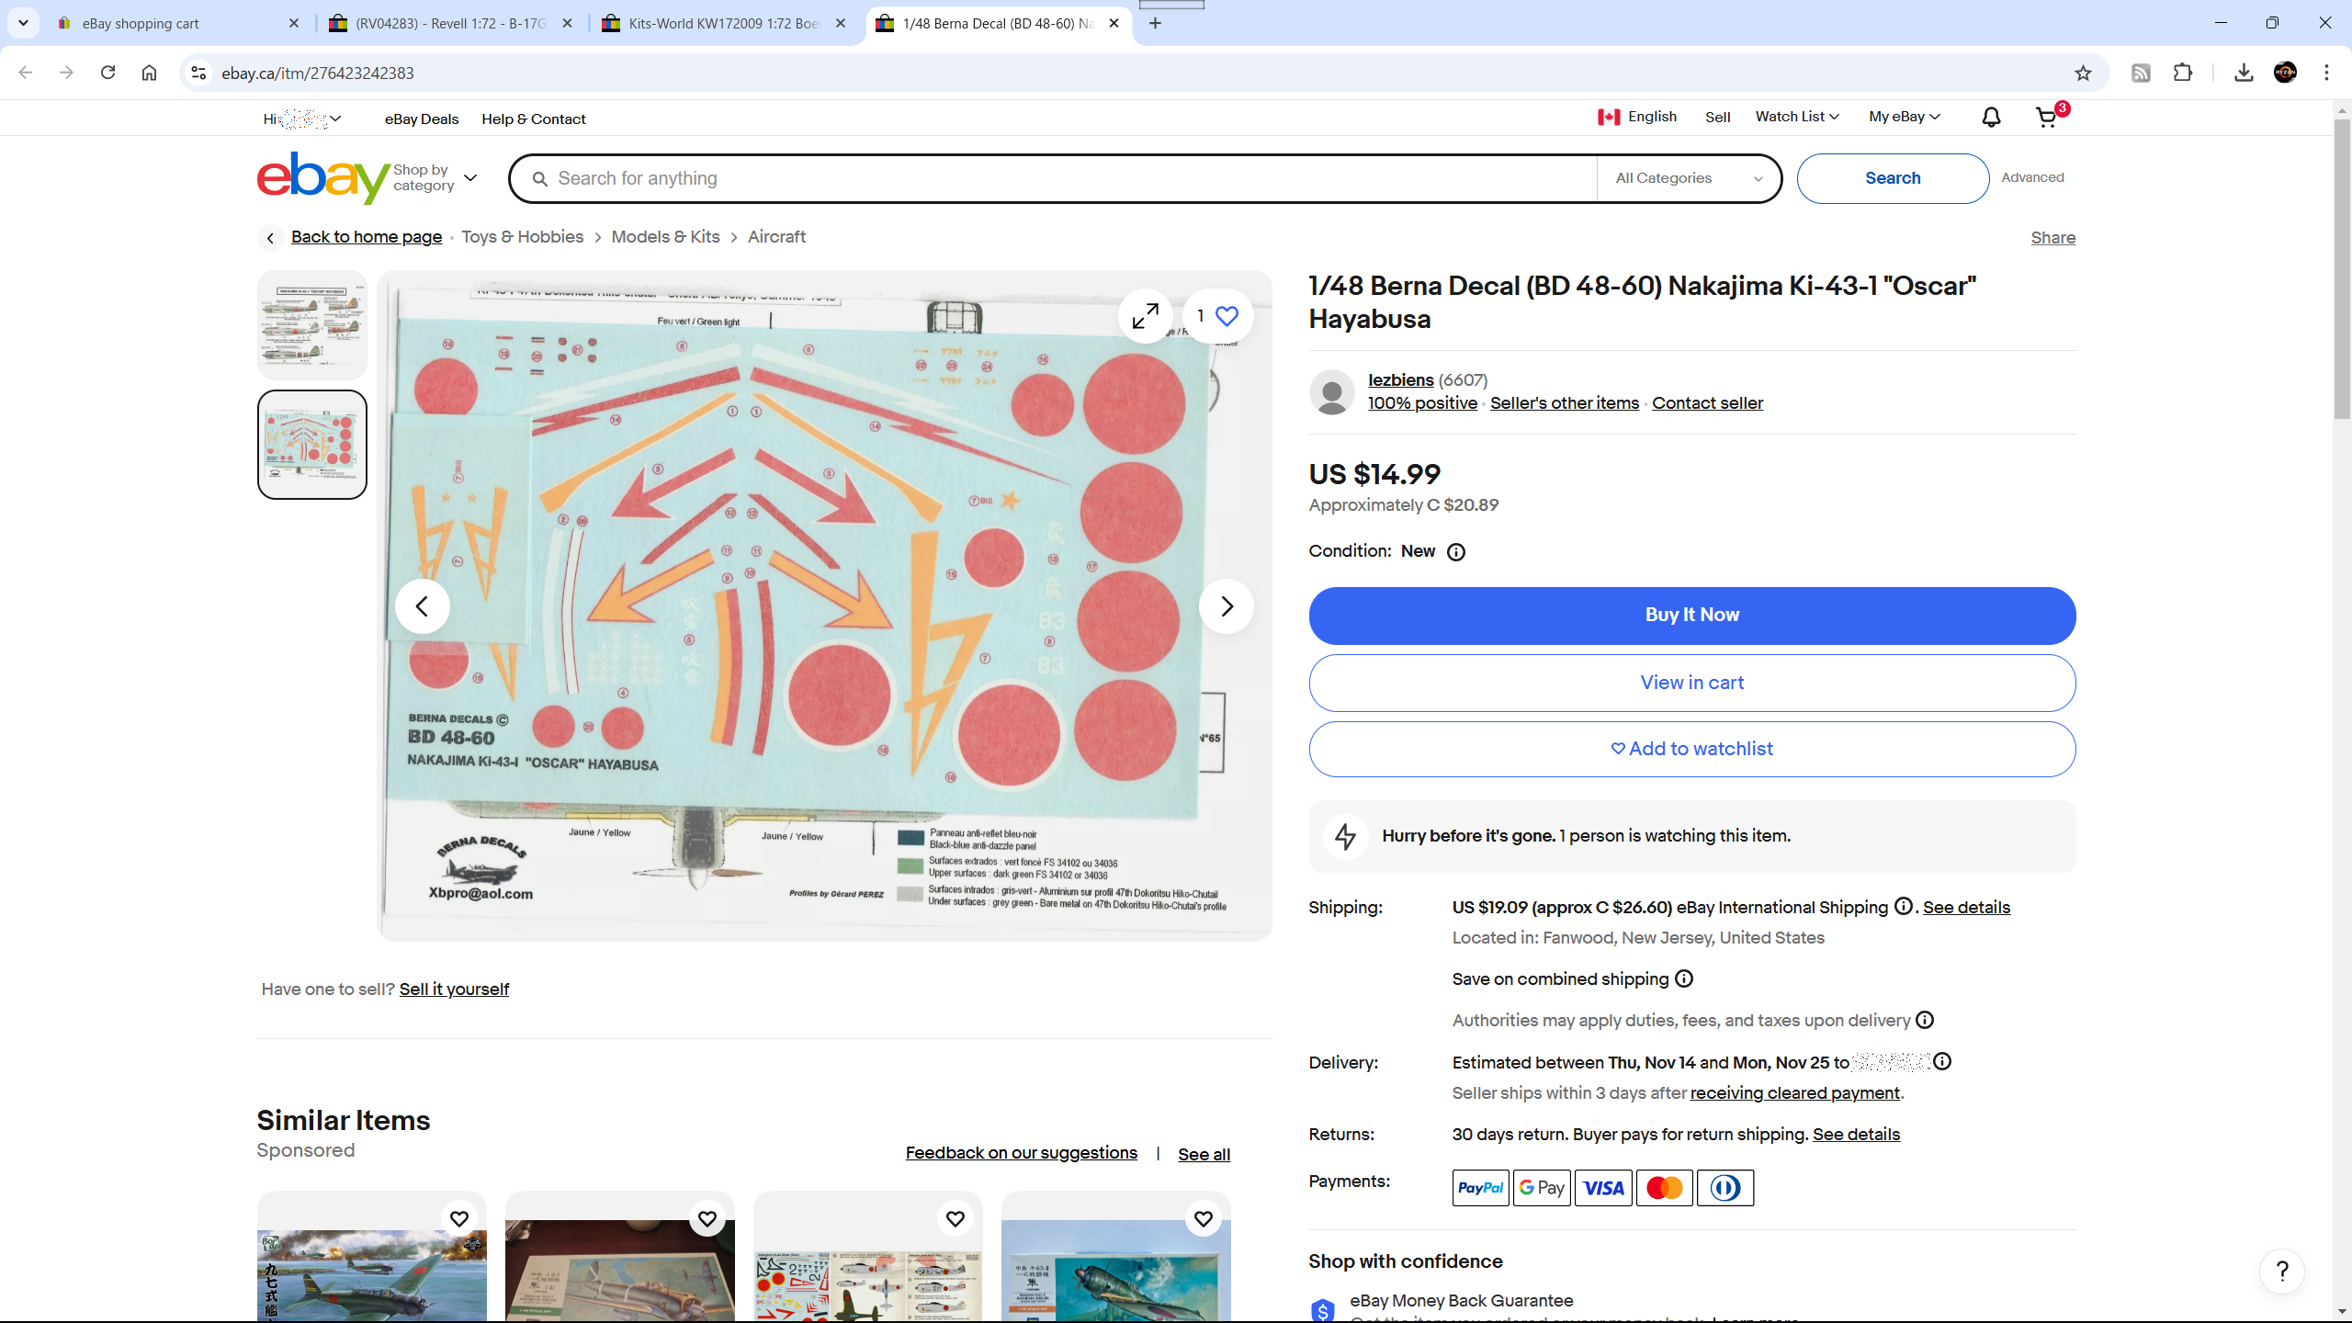Open the browser profile avatar

click(2285, 73)
